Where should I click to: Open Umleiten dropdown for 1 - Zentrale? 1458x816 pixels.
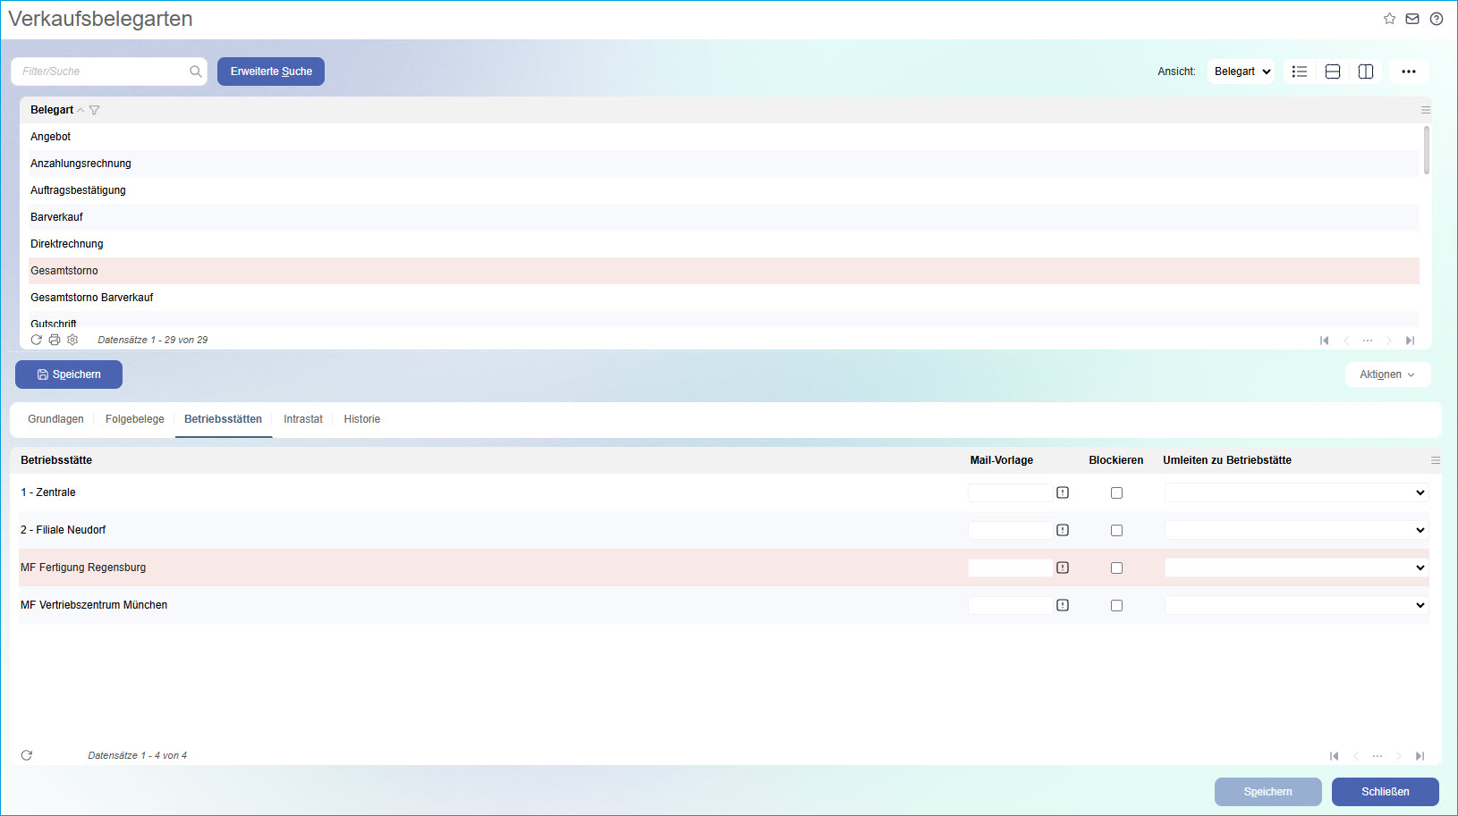click(x=1296, y=492)
